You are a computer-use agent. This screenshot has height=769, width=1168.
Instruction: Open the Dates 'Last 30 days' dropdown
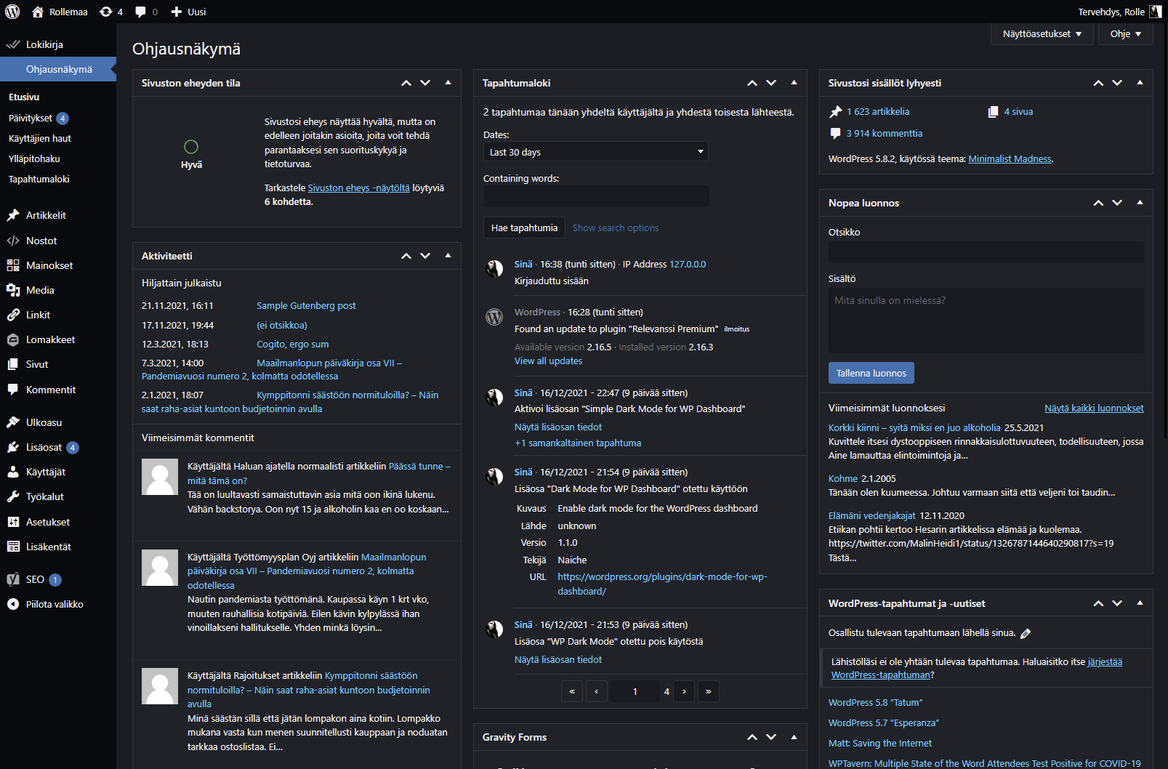tap(595, 152)
